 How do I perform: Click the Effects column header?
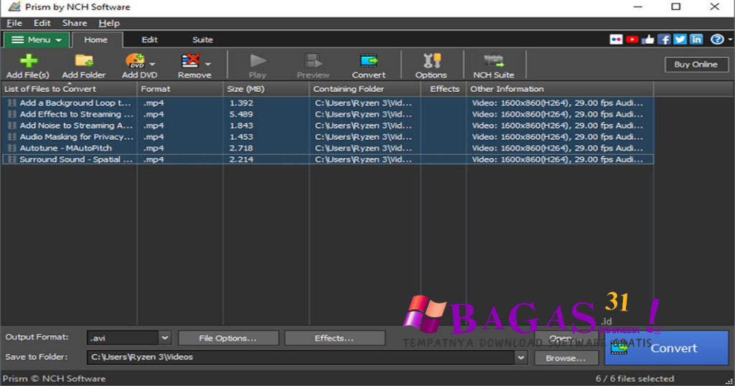(444, 89)
